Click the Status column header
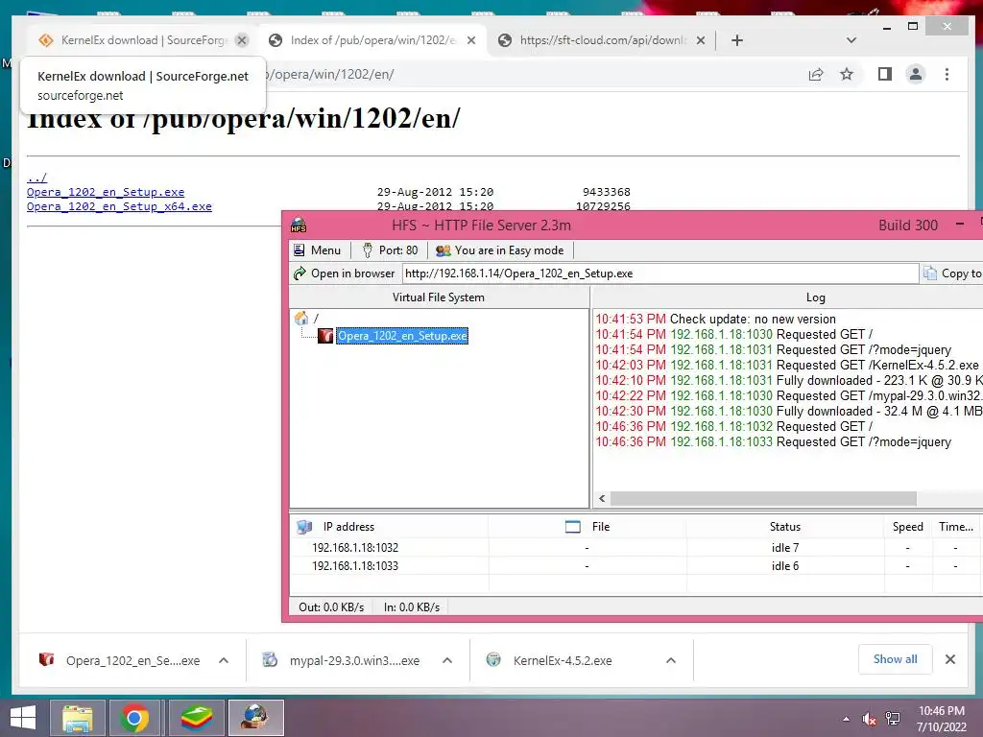 point(785,527)
